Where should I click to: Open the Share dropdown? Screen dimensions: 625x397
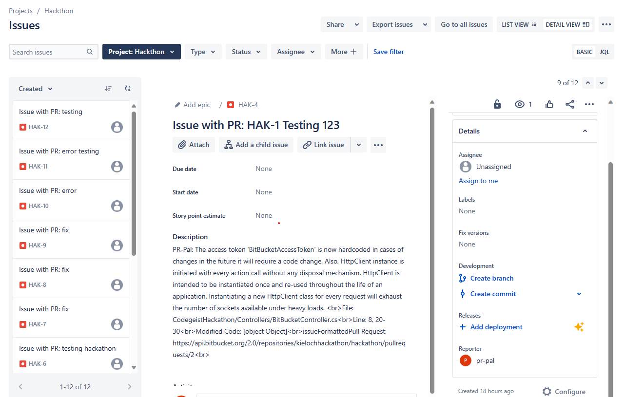pyautogui.click(x=342, y=24)
